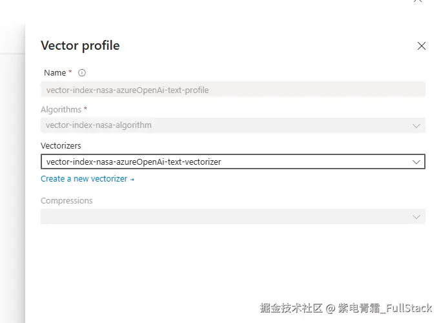Close the Vector profile panel

tap(422, 46)
